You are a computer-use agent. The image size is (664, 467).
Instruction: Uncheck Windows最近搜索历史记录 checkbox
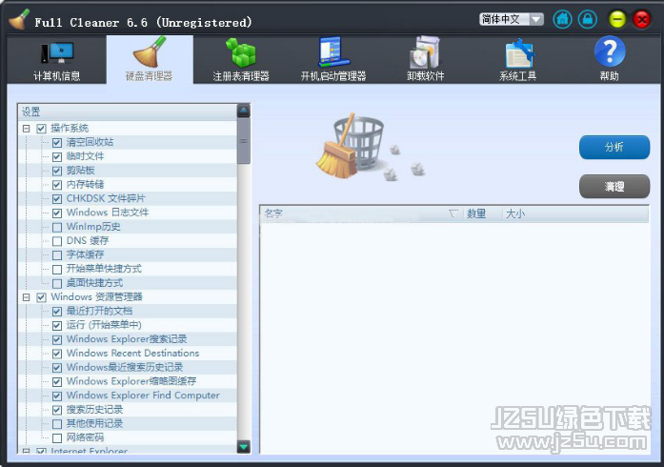coord(57,368)
